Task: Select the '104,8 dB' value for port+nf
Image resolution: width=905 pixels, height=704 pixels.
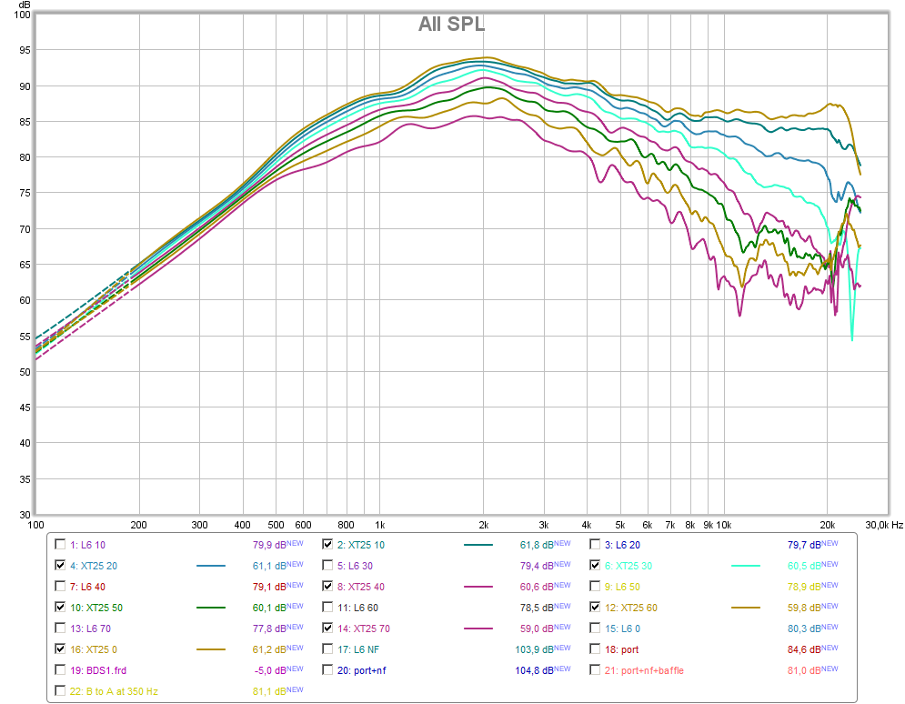Action: pos(535,670)
